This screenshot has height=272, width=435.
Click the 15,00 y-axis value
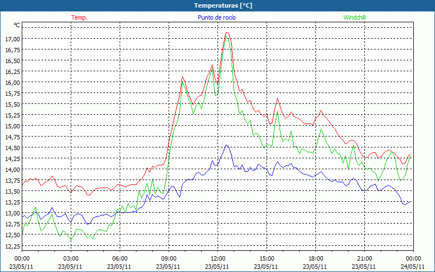[12, 126]
